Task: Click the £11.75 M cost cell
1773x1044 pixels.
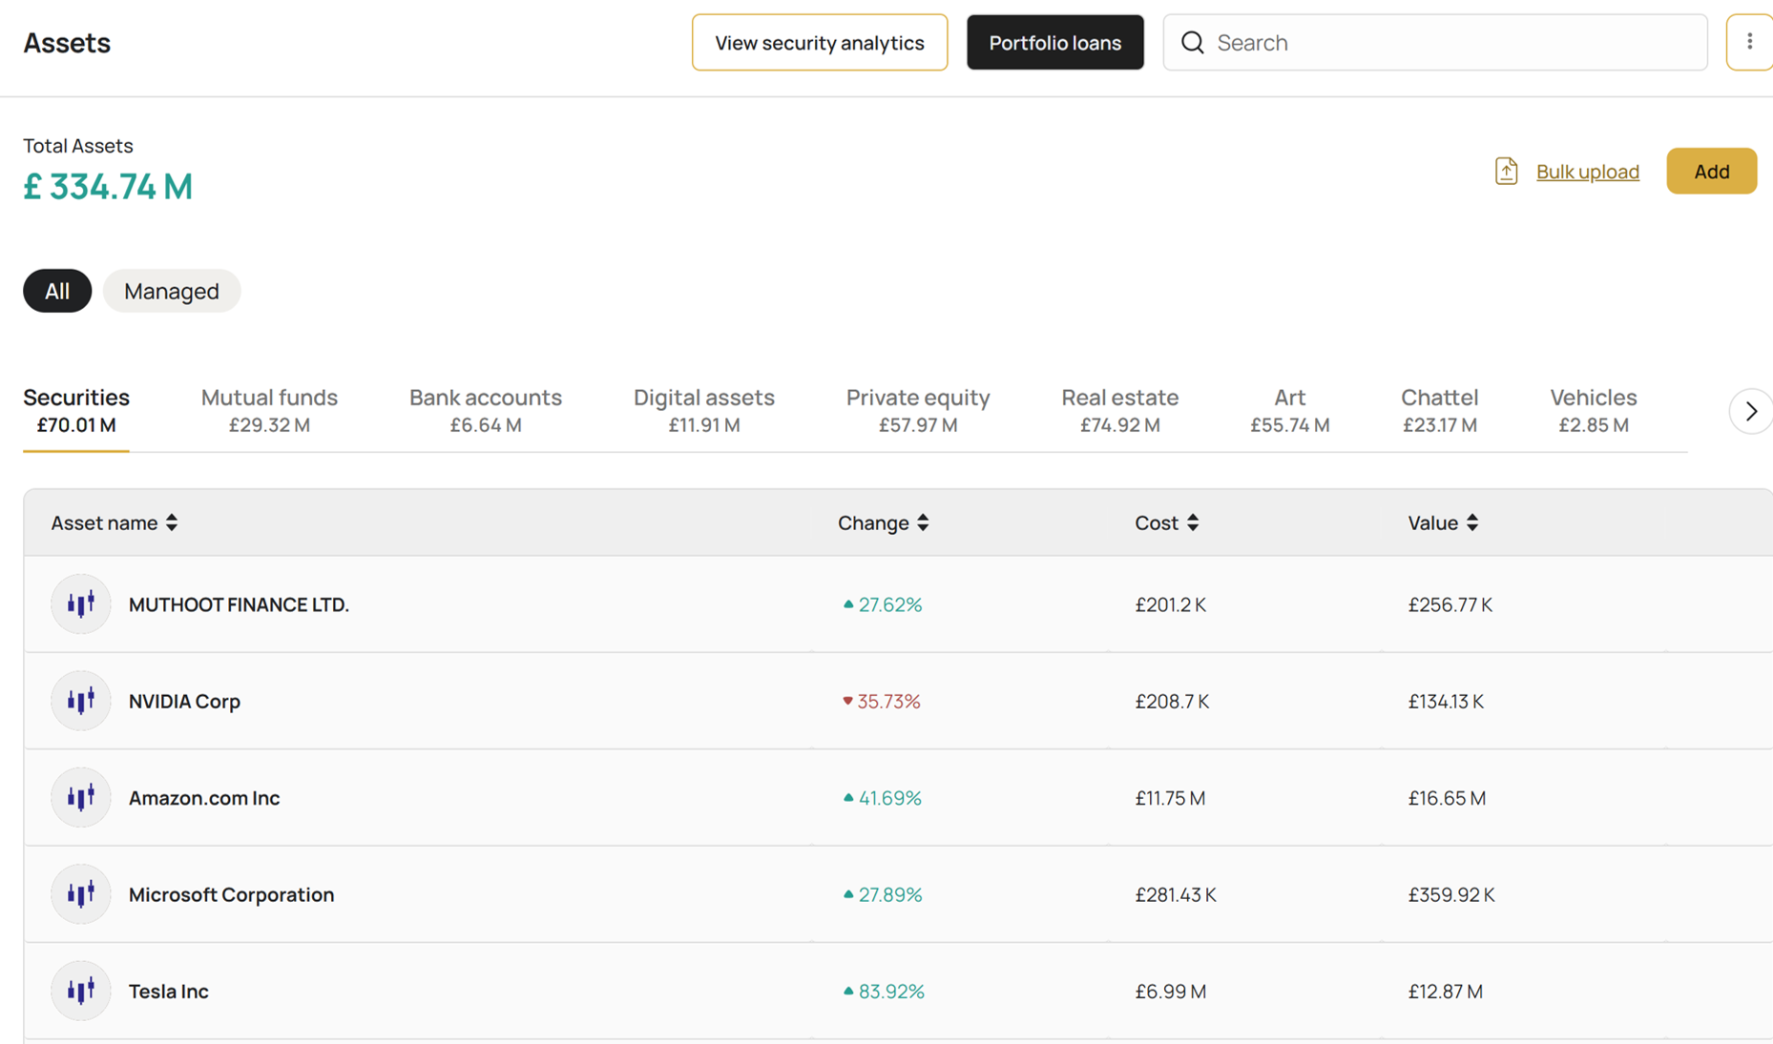Action: 1170,798
